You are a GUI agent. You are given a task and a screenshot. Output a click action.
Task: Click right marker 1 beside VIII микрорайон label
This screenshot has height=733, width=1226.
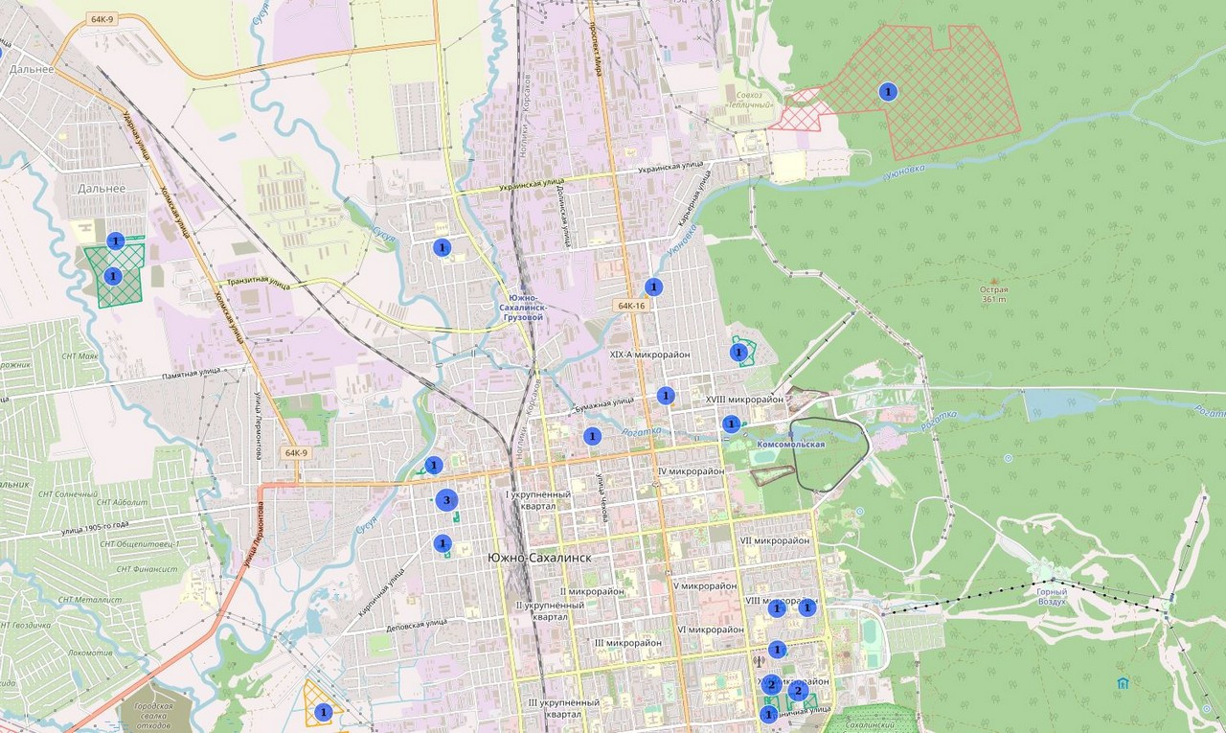(807, 607)
